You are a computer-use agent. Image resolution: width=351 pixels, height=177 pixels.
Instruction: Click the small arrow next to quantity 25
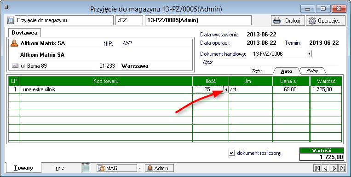[226, 90]
